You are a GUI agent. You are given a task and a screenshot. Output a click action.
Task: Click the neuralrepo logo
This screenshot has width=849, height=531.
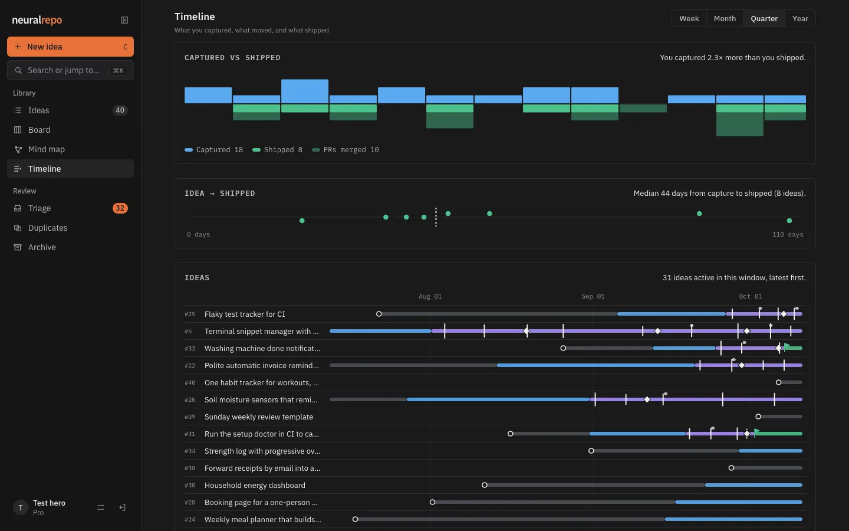(37, 20)
